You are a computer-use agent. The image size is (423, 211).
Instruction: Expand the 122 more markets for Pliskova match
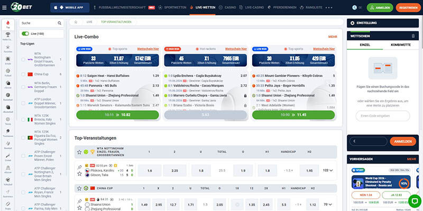[x=328, y=170]
